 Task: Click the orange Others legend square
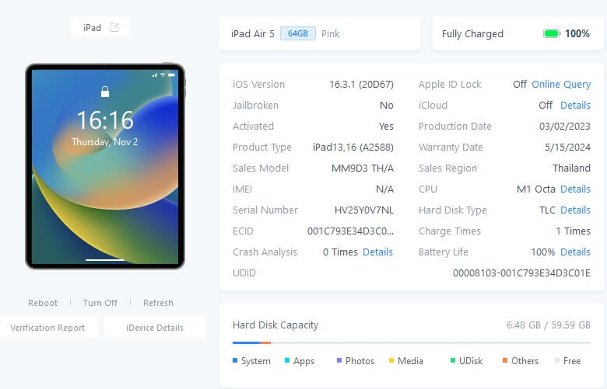coord(505,360)
